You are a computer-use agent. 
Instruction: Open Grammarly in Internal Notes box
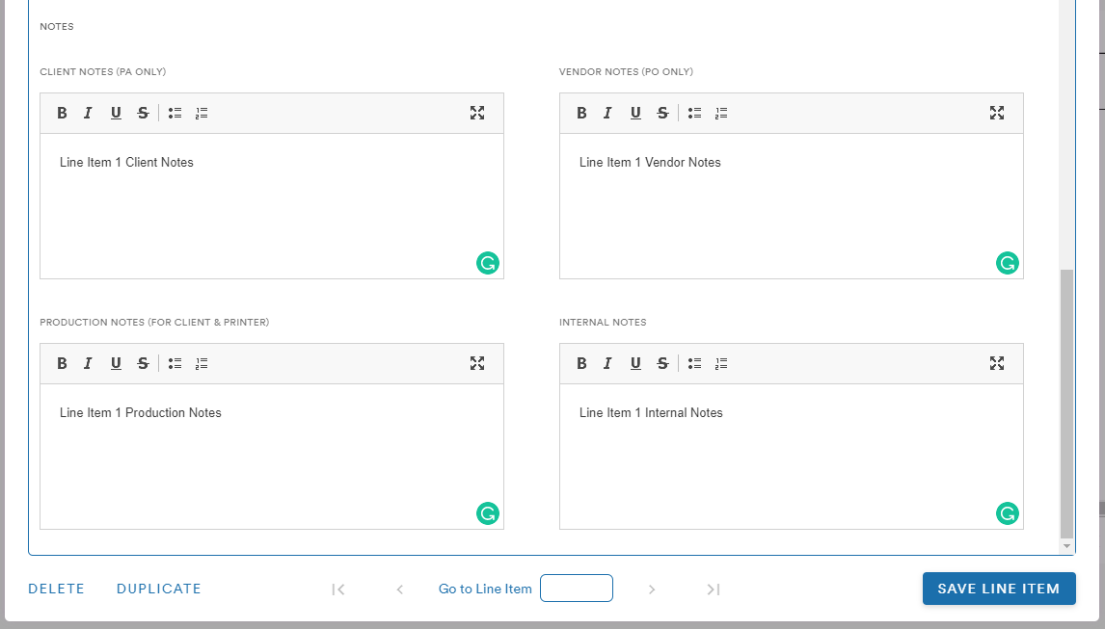click(1007, 513)
